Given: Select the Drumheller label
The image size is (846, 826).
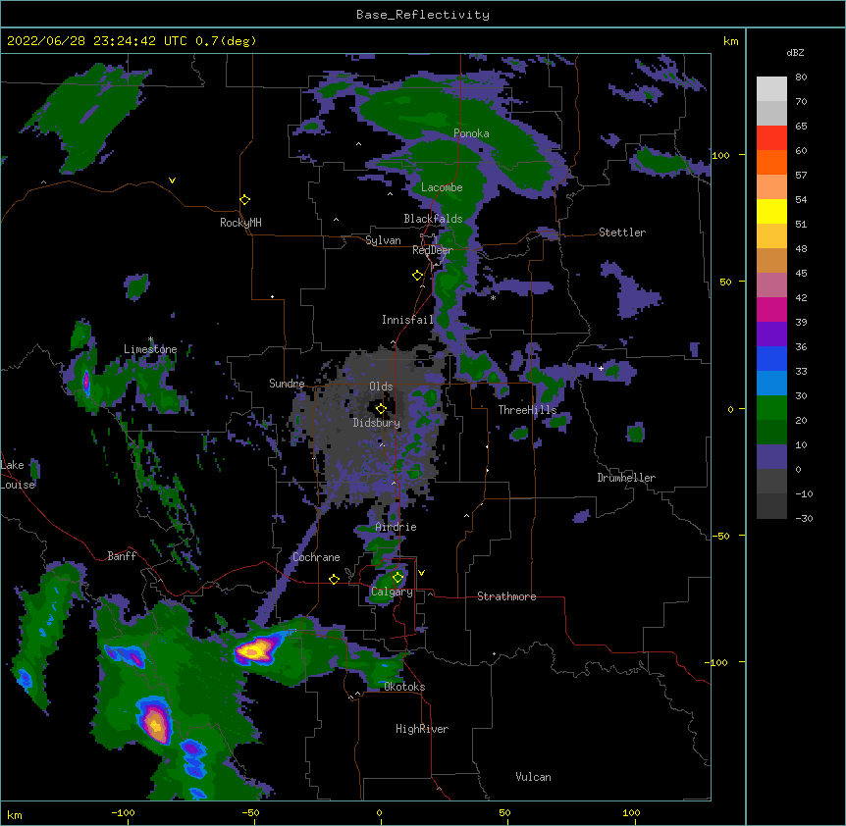Looking at the screenshot, I should tap(626, 478).
